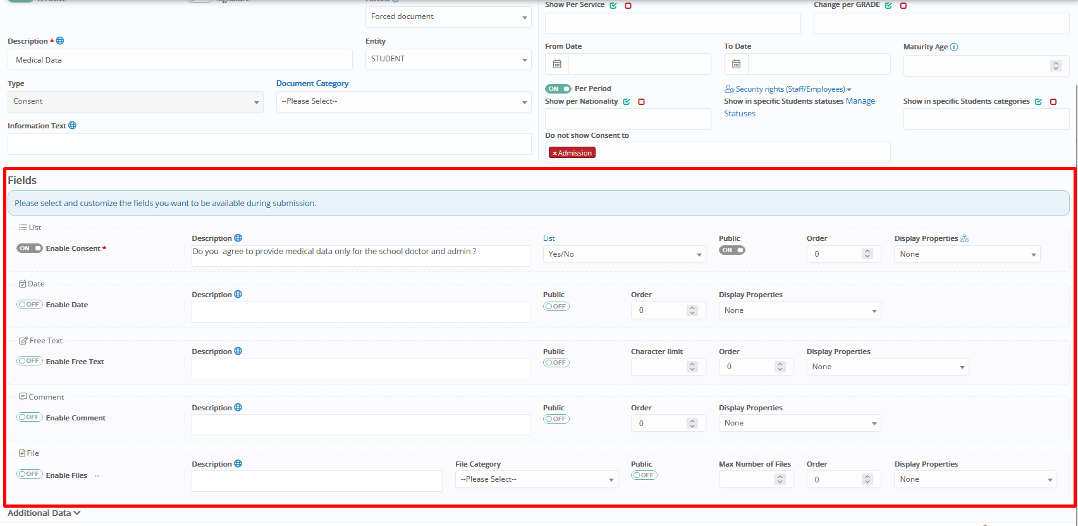
Task: Click the Maturity Age info icon
Action: coord(954,47)
